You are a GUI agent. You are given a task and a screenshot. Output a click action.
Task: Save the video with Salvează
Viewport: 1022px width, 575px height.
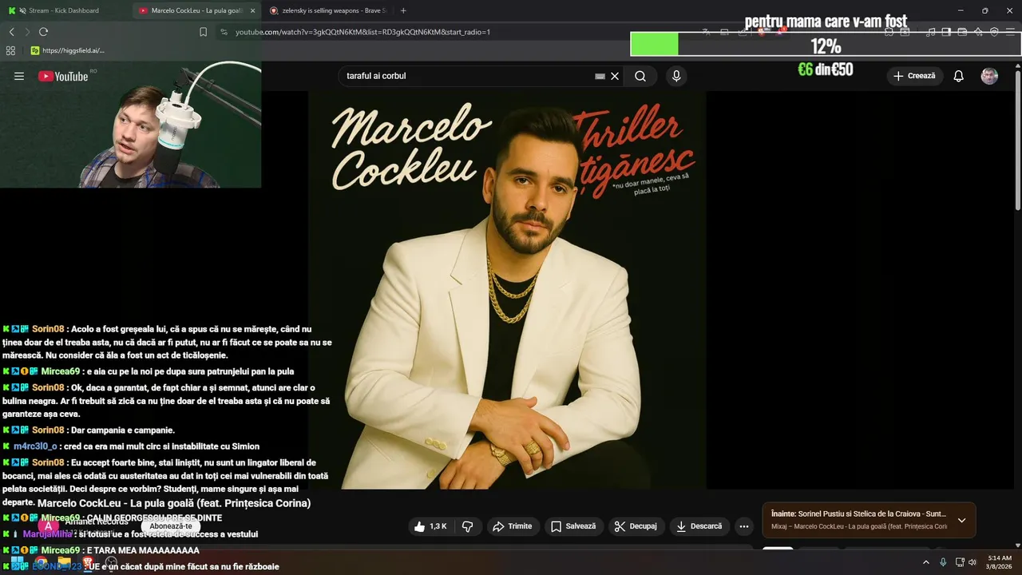tap(574, 526)
